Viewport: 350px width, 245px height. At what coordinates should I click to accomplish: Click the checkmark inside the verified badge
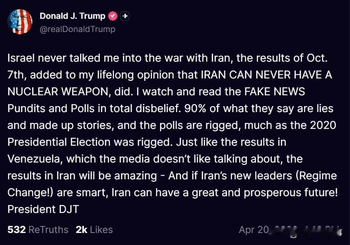point(113,16)
